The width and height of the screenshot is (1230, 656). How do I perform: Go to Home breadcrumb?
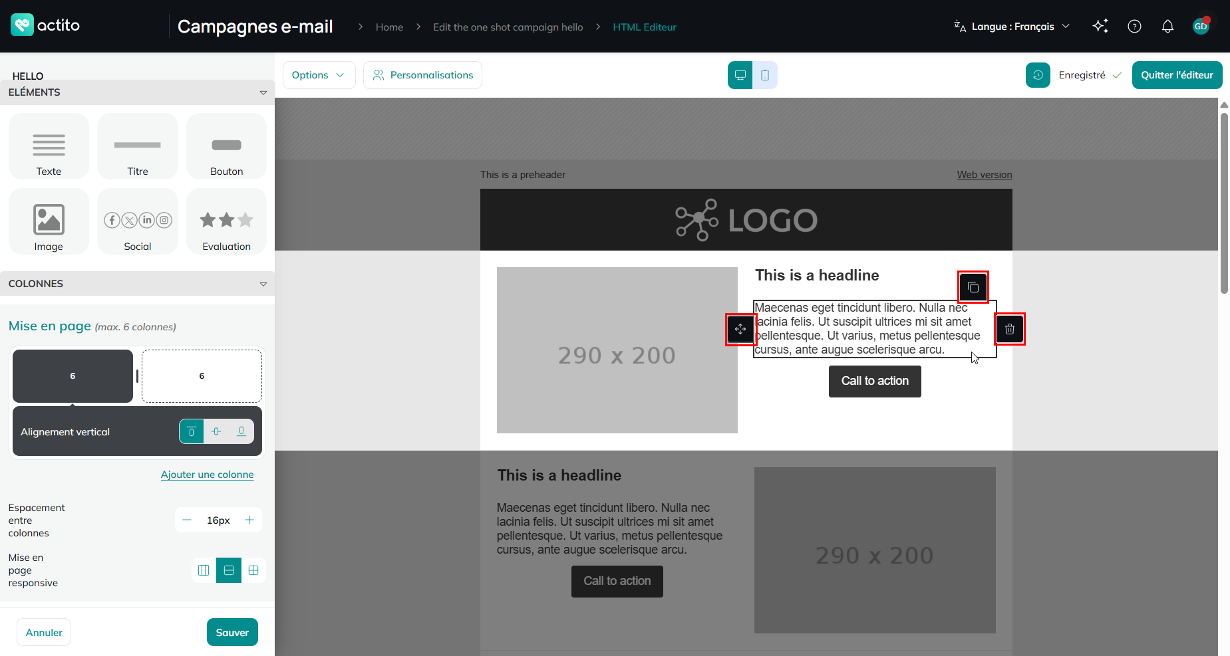[389, 27]
